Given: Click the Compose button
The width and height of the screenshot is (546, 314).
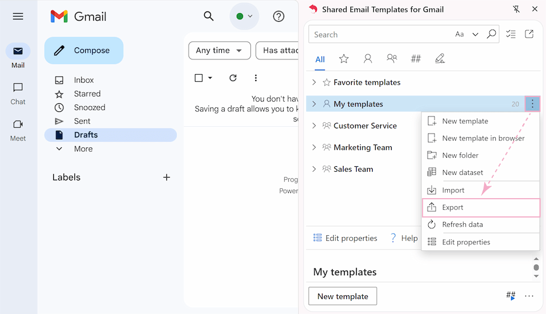Looking at the screenshot, I should (83, 50).
